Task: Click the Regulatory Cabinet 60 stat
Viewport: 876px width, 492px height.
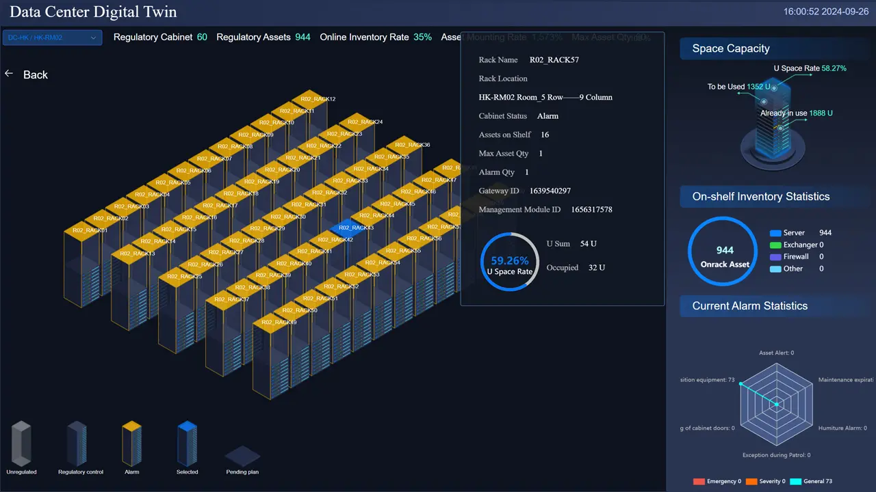Action: click(x=160, y=37)
